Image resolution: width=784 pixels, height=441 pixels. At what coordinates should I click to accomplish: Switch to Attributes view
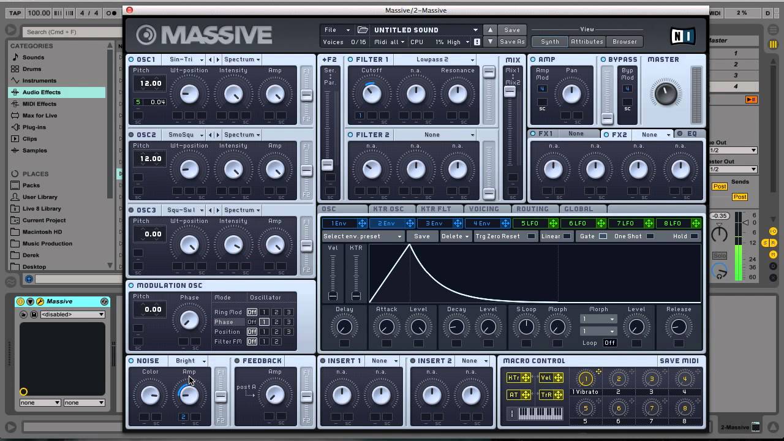[587, 42]
